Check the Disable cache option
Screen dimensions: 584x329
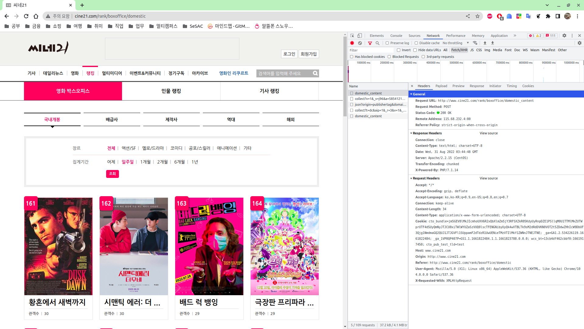click(416, 43)
